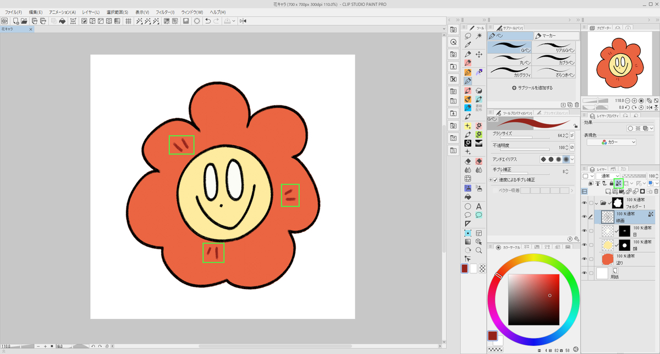
Task: Open the clear/delete dropdown arrow in command bar
Action: pyautogui.click(x=235, y=21)
